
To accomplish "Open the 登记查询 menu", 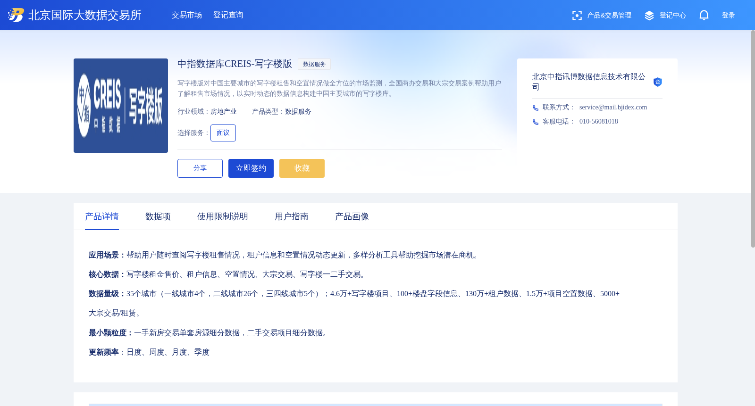I will coord(228,15).
